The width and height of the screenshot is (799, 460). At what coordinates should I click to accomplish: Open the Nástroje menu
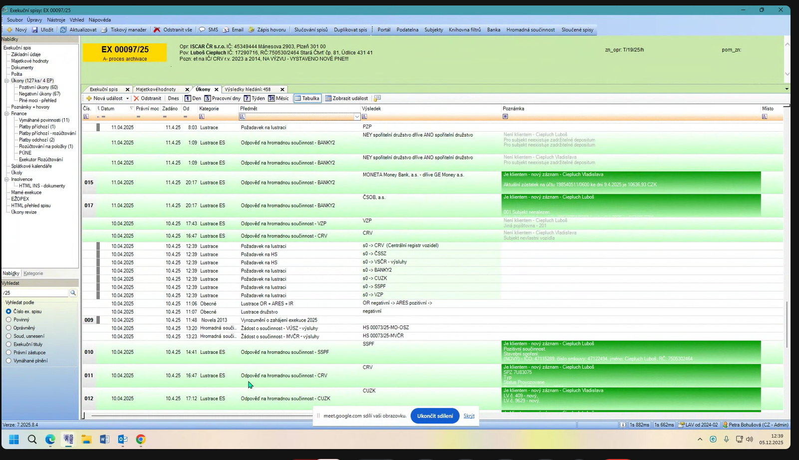coord(56,20)
